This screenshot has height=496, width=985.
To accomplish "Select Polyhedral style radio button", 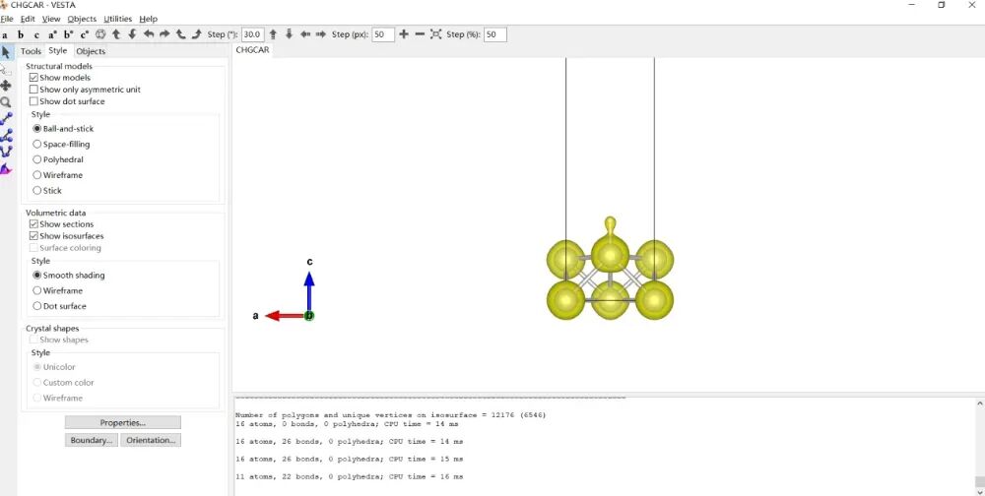I will [37, 159].
